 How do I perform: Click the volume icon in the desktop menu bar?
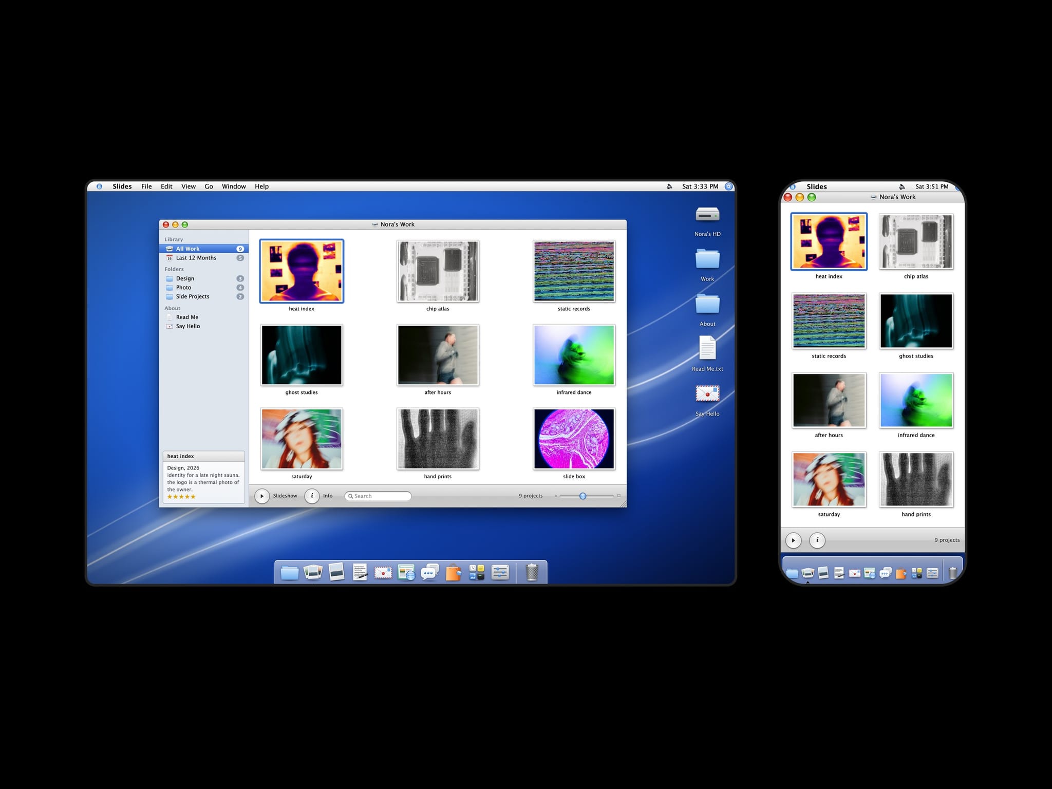point(669,186)
